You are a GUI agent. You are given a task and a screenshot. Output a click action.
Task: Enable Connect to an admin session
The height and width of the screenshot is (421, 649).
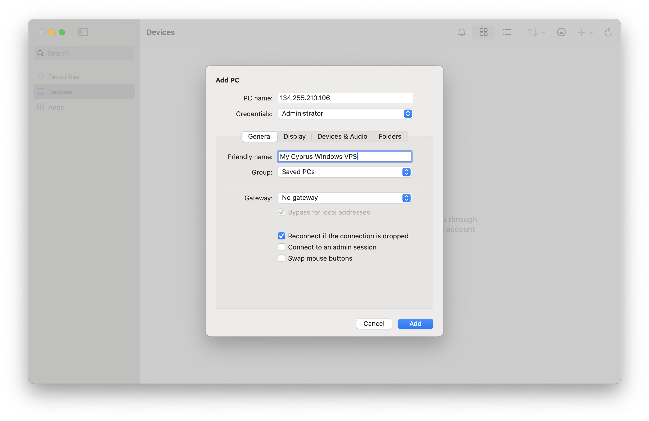tap(281, 247)
